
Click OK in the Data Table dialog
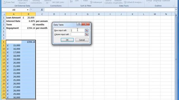(67, 40)
